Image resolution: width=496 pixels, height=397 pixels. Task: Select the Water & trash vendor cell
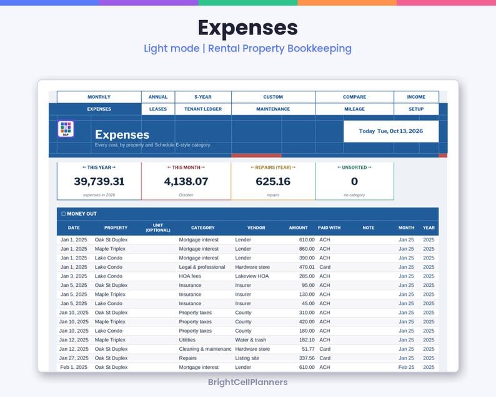tap(256, 339)
